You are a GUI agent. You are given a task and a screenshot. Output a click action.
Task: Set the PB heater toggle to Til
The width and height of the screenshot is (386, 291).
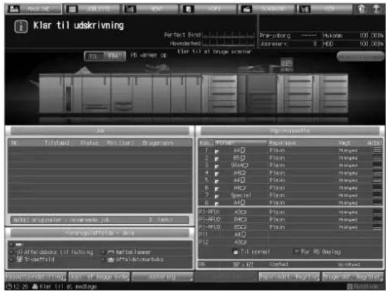point(94,56)
